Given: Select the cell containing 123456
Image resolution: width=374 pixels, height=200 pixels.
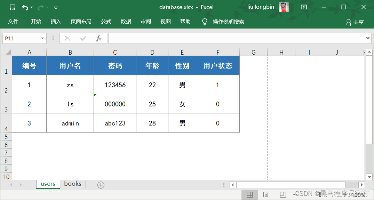Looking at the screenshot, I should 115,85.
